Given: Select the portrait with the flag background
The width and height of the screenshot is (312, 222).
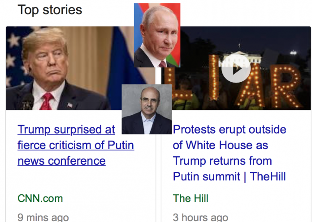Looking at the screenshot, I should point(157,35).
